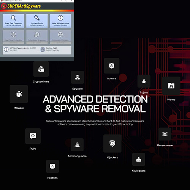190x190 pixels.
Task: Click the Trojans icon
Action: click(x=144, y=81)
